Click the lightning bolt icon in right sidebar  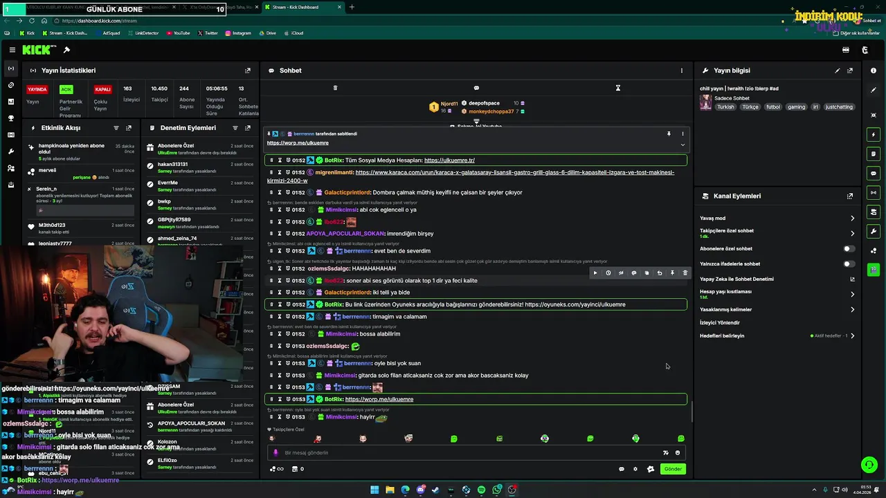874,134
